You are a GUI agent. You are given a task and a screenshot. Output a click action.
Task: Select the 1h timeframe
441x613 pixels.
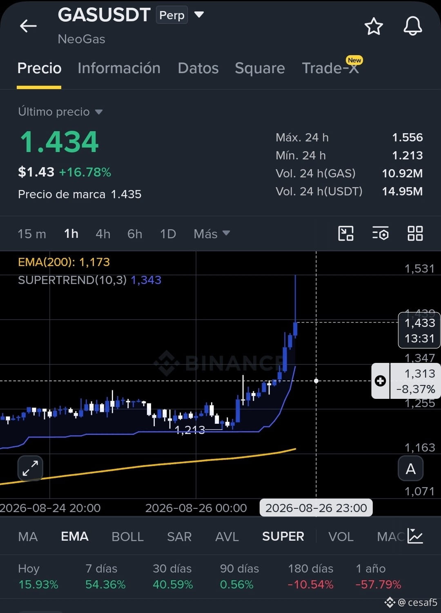click(x=71, y=234)
